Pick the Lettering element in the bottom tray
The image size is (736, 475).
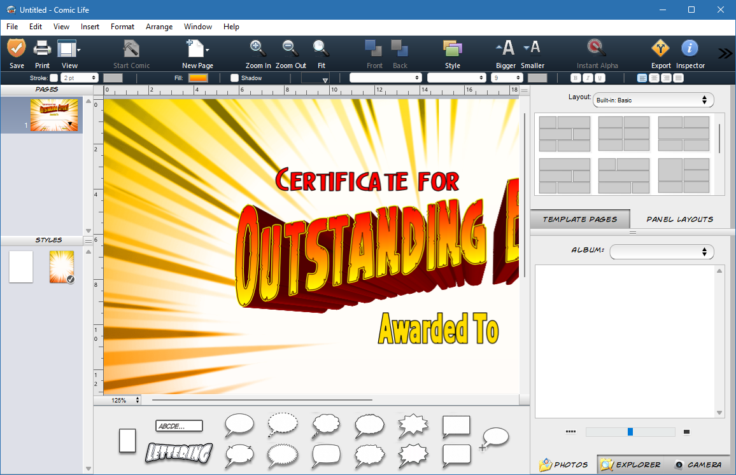pos(179,453)
